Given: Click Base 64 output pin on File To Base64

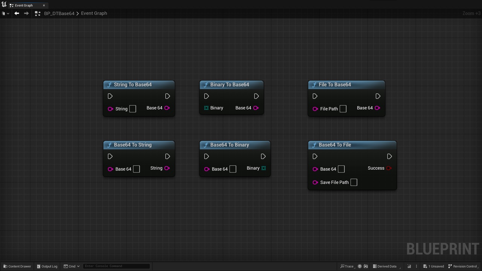Looking at the screenshot, I should point(377,108).
